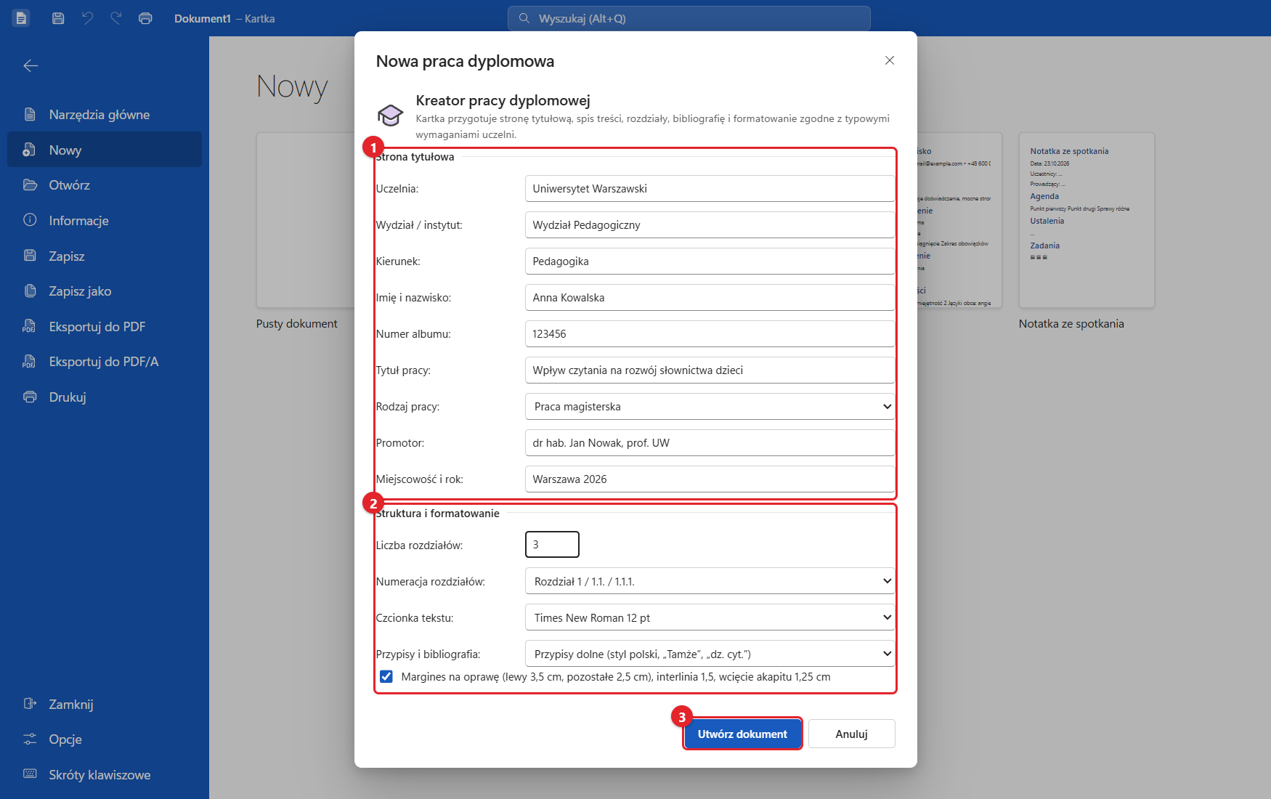Open Opcje in the sidebar
The width and height of the screenshot is (1271, 799).
click(x=105, y=739)
